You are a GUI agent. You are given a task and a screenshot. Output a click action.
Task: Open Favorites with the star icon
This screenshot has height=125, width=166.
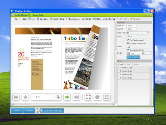click(135, 19)
